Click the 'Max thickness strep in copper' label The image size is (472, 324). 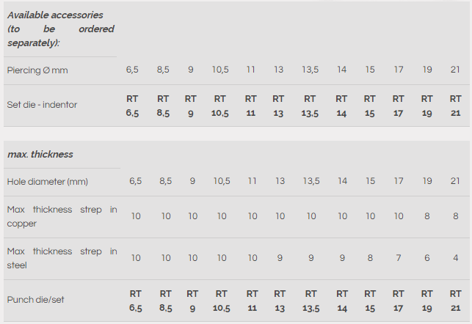pos(62,216)
